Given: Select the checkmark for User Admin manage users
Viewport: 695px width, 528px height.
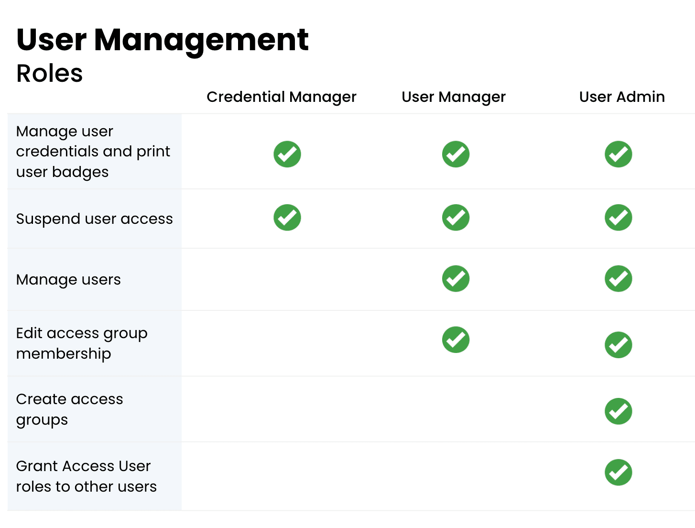Looking at the screenshot, I should (x=619, y=278).
